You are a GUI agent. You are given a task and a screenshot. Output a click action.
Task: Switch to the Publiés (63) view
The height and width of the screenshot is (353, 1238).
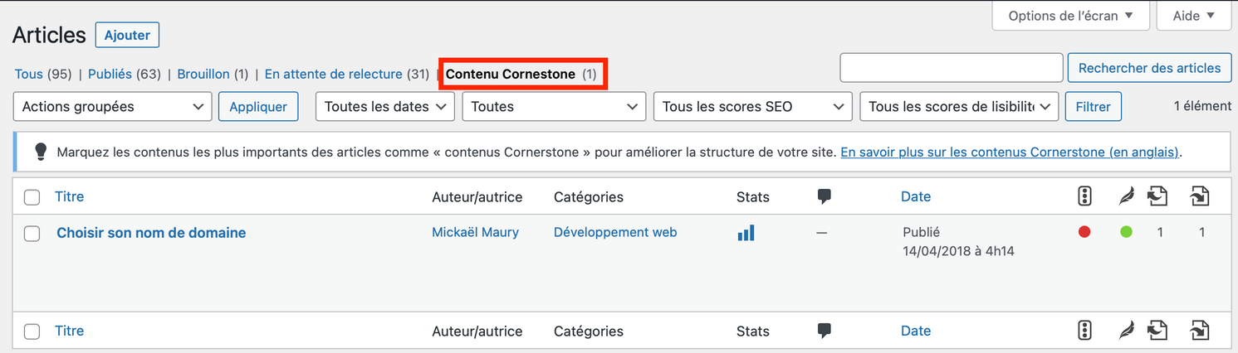110,74
